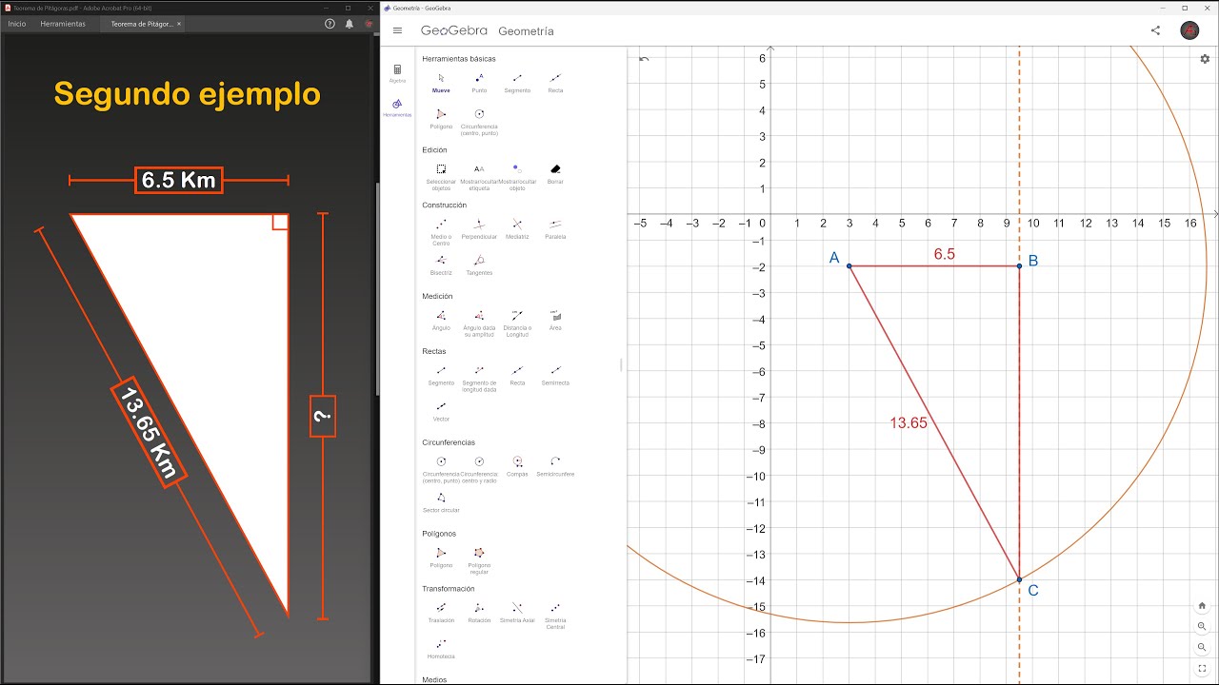Close the Teorema de Pitágoras document tab
Screen dimensions: 1219x685
pos(179,24)
